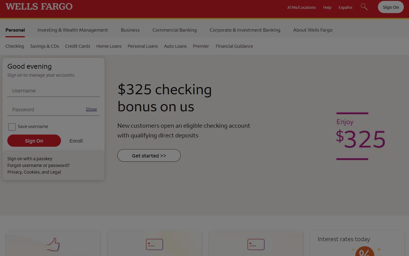Click the red Sign On button
Image resolution: width=409 pixels, height=256 pixels.
(34, 141)
